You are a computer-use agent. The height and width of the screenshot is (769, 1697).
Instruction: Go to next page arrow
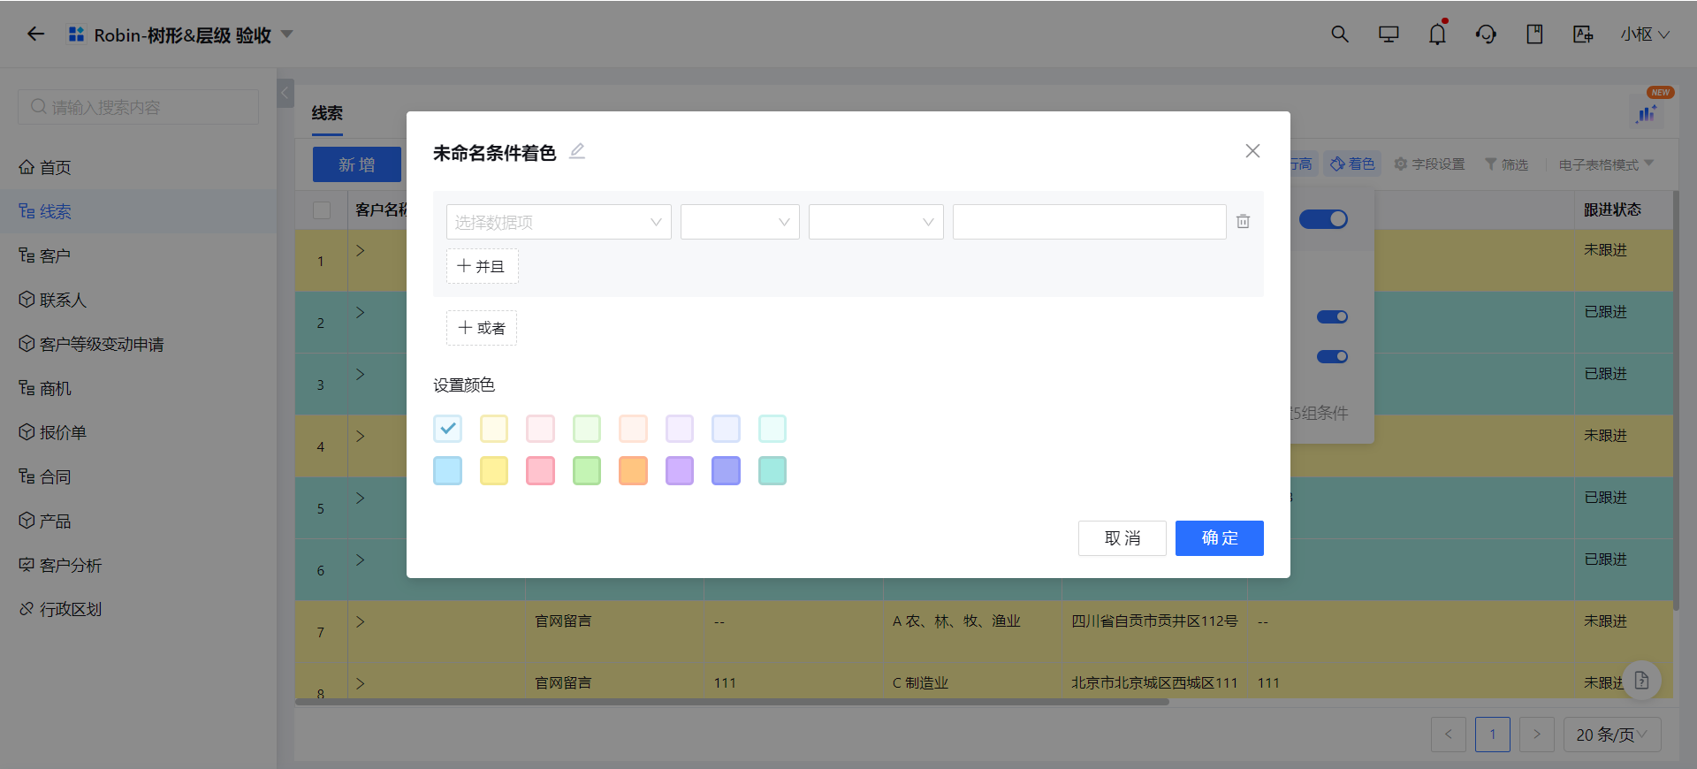(x=1537, y=735)
